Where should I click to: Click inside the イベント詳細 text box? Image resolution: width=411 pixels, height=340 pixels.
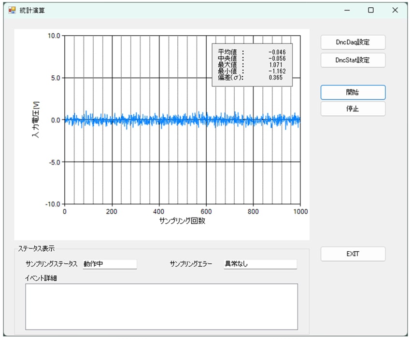pos(161,306)
